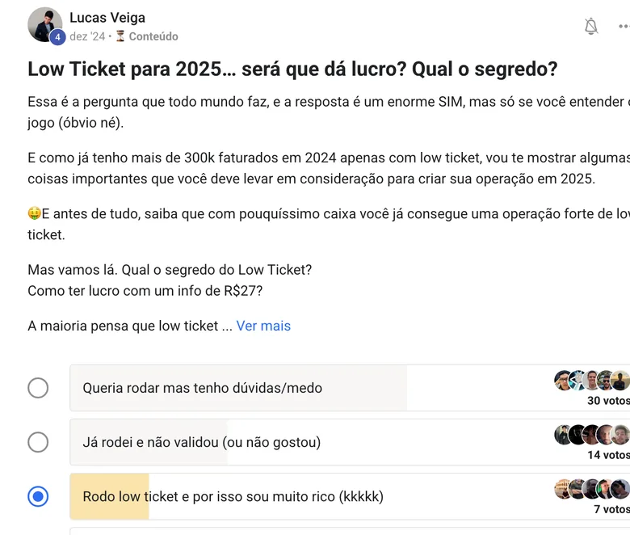Viewport: 630px width, 535px height.
Task: Click voter avatars for 30 votos option
Action: [x=592, y=381]
